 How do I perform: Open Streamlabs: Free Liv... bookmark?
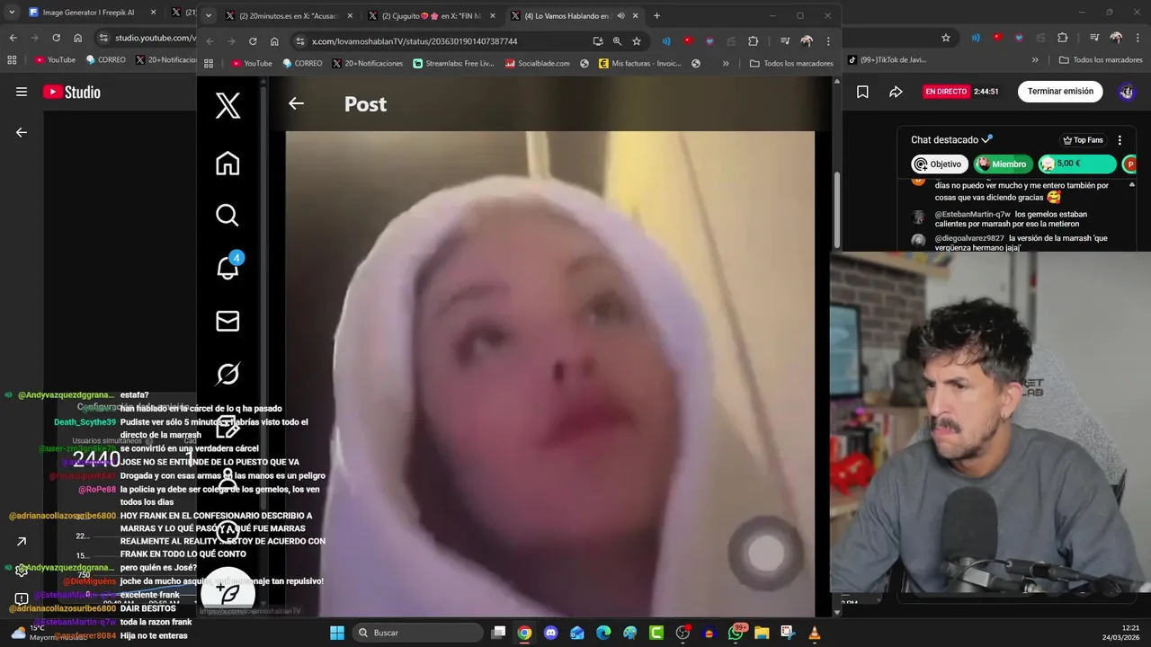(x=453, y=64)
